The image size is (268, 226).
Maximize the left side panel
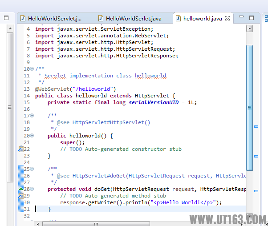point(6,18)
